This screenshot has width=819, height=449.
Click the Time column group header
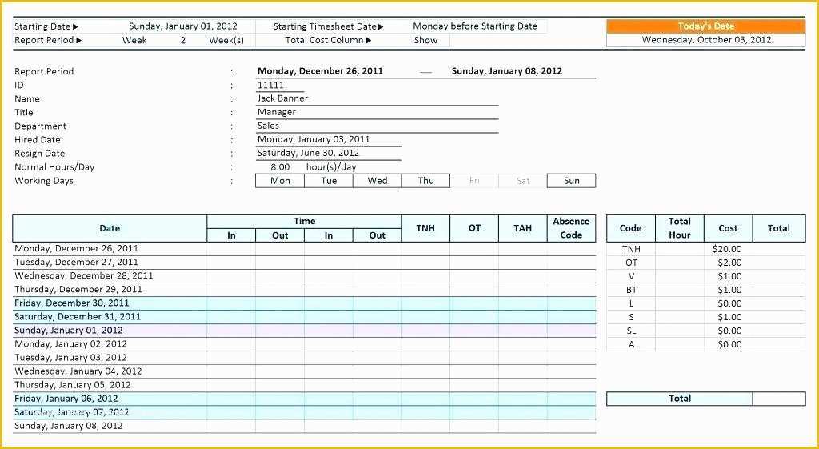coord(304,222)
